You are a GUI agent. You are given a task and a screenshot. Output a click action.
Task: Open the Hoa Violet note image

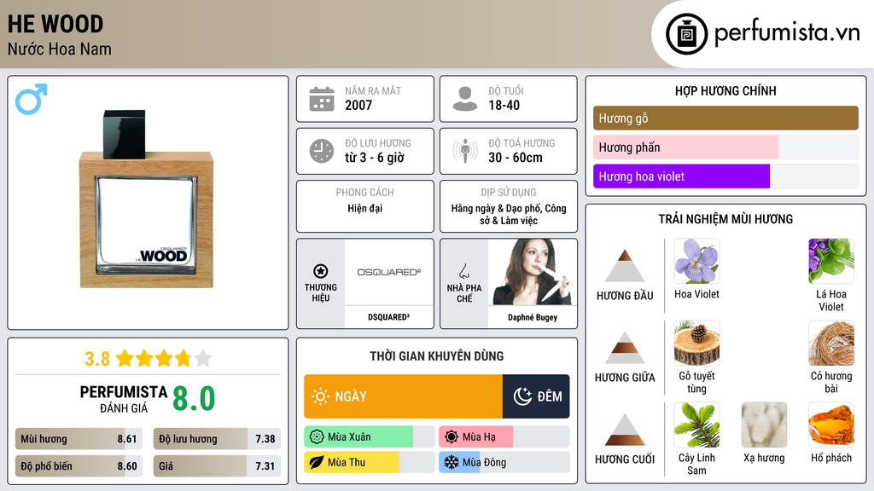(696, 262)
